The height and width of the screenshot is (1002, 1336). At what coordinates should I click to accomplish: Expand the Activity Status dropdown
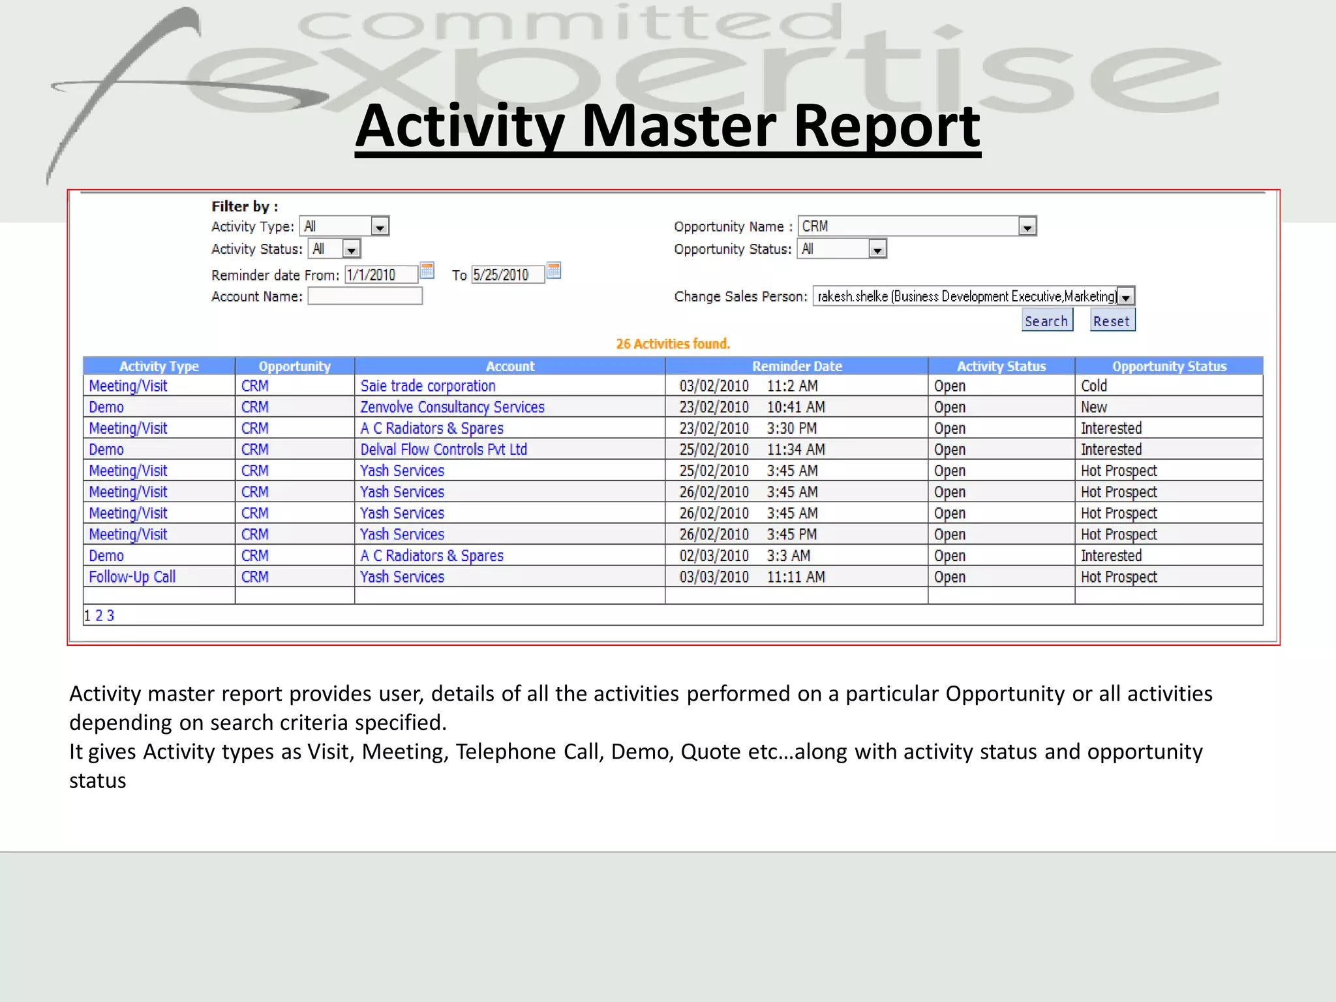tap(351, 249)
